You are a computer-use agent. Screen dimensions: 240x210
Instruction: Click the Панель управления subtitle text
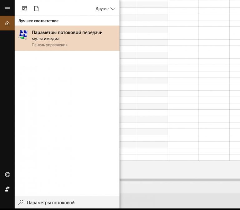(50, 45)
